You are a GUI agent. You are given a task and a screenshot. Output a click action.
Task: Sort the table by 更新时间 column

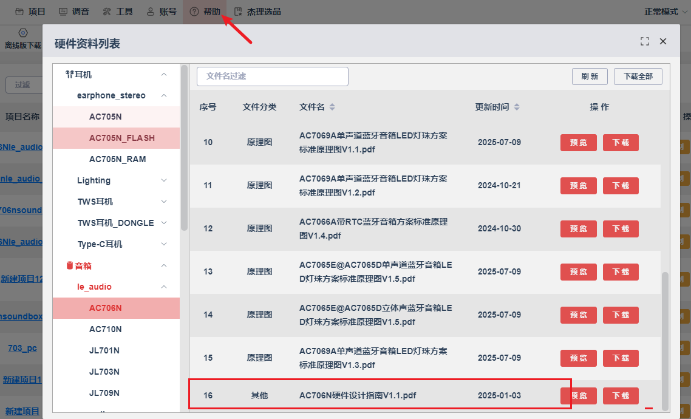point(517,107)
